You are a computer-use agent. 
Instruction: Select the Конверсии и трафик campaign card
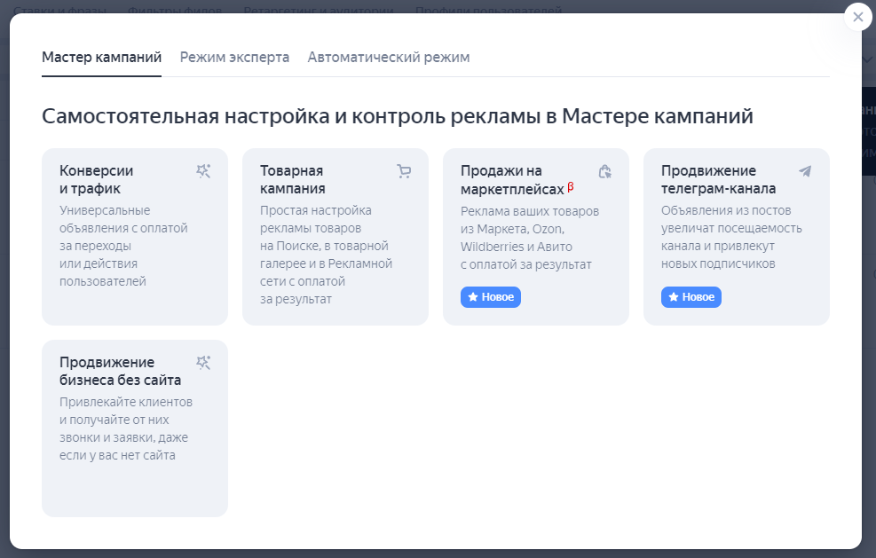(134, 235)
